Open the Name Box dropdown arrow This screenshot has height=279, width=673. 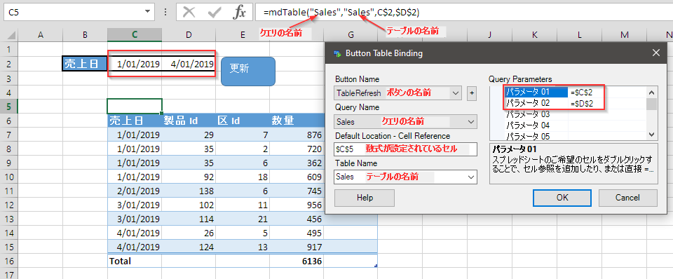pos(148,13)
